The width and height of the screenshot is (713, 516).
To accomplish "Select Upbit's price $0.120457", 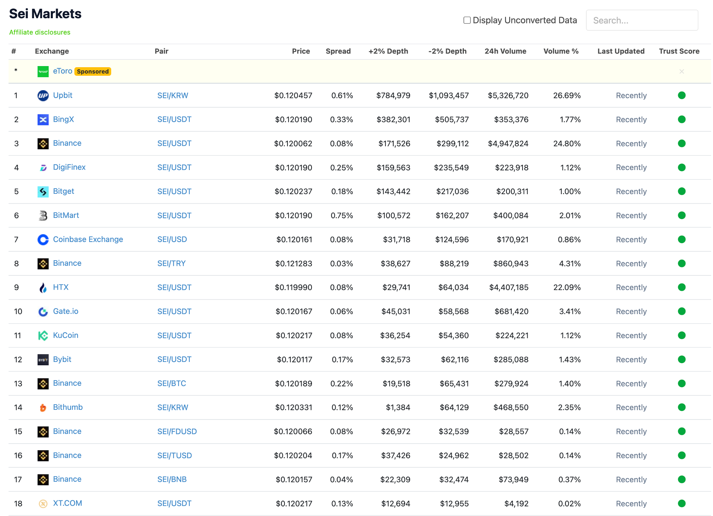I will [293, 95].
